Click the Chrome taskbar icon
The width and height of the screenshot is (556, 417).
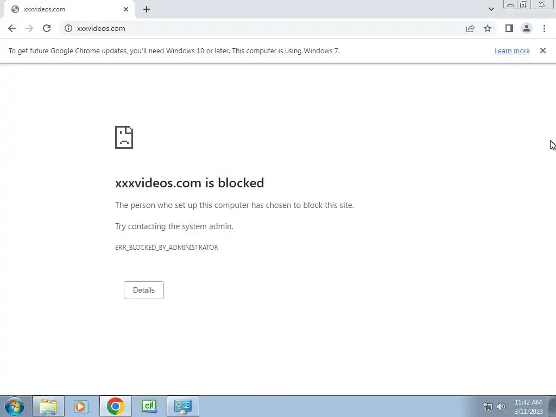click(115, 406)
